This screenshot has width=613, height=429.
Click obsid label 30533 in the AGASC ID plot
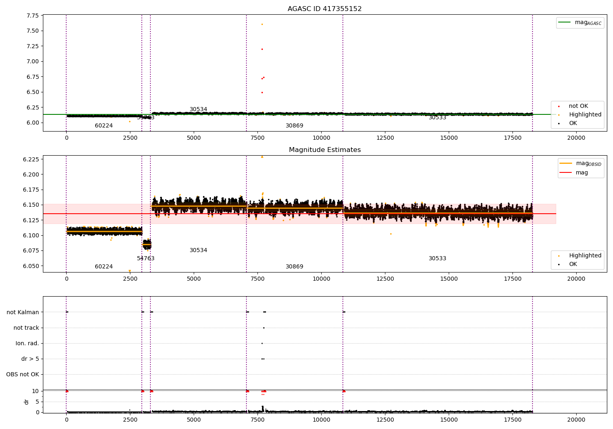pos(437,118)
